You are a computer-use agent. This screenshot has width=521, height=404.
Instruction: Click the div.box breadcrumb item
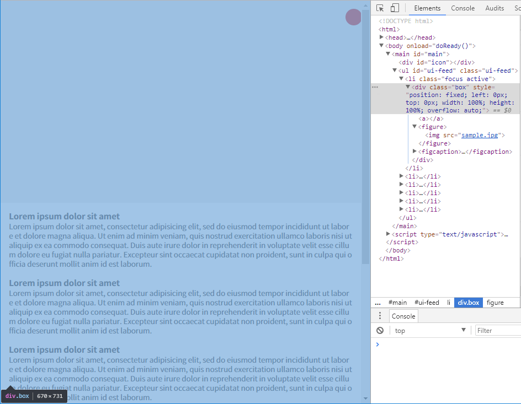pyautogui.click(x=469, y=303)
